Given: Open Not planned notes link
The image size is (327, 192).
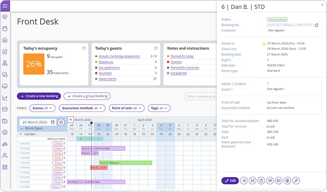Looking at the screenshot, I should 179,73.
